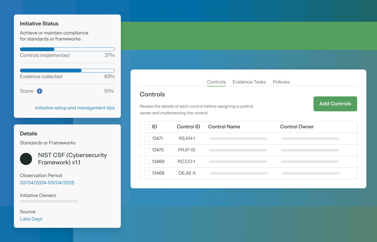The height and width of the screenshot is (242, 377).
Task: Open the Labs Dept source link
Action: 31,219
